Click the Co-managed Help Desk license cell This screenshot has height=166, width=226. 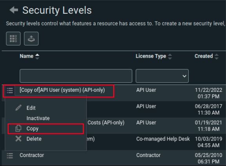[163, 139]
